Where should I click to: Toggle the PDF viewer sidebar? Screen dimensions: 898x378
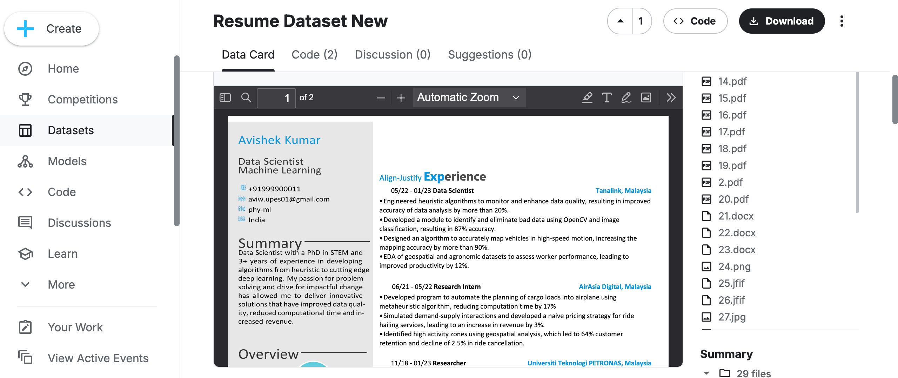pyautogui.click(x=225, y=97)
